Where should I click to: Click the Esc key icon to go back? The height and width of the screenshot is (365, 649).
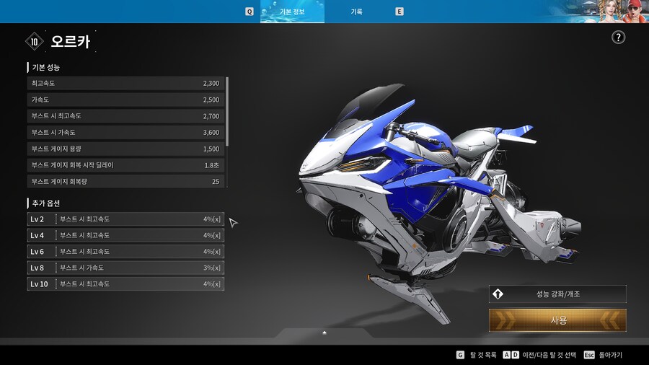589,355
